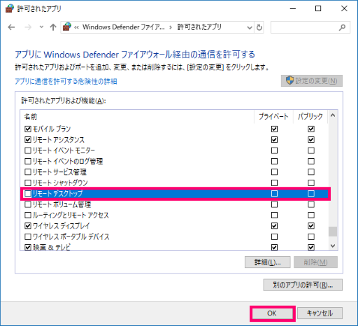Confirm with the OK button
The image size is (358, 326).
(272, 313)
